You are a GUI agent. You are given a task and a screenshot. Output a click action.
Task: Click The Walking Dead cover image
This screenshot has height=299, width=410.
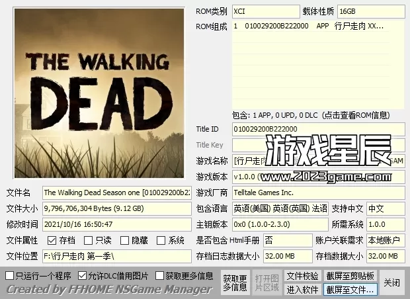pos(98,93)
